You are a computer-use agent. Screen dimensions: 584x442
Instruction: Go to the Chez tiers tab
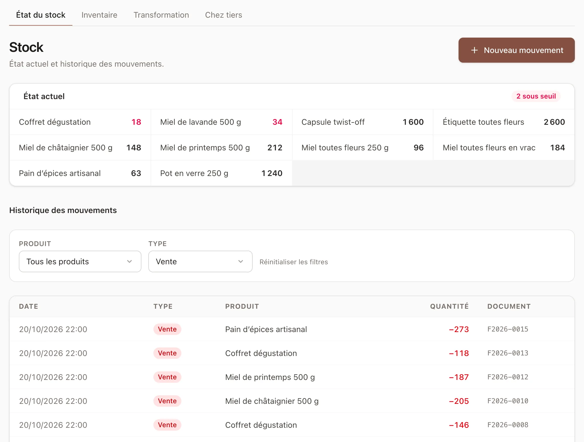(224, 15)
